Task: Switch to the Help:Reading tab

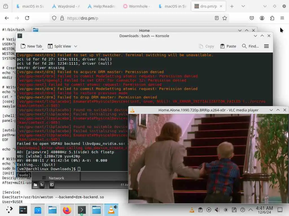Action: 101,6
